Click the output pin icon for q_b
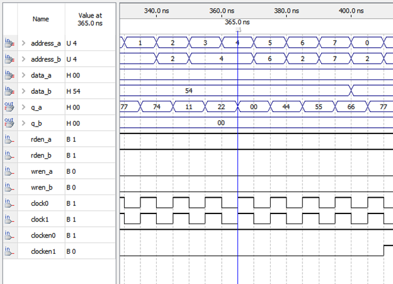The image size is (393, 284). tap(10, 123)
